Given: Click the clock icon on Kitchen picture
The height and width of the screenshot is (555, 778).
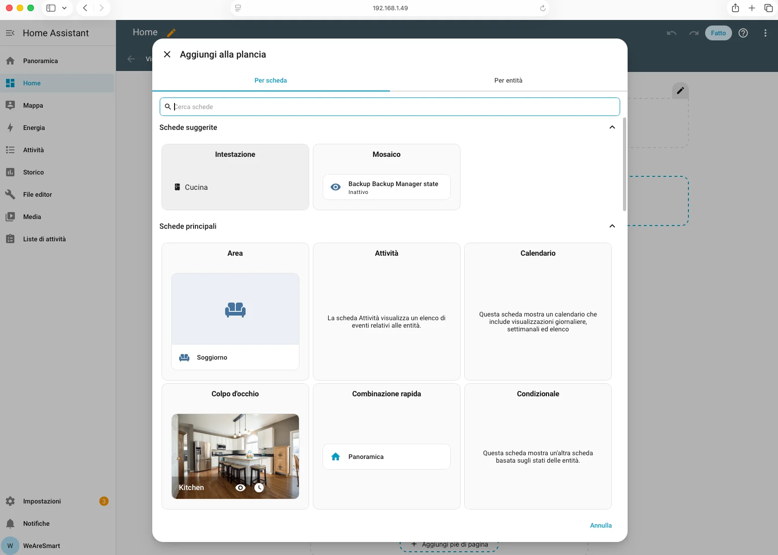Looking at the screenshot, I should pyautogui.click(x=259, y=488).
